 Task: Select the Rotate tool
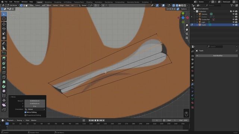(x=4, y=29)
